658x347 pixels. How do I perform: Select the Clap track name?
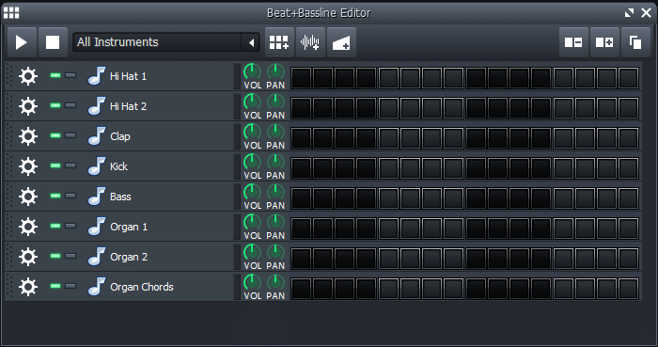120,136
